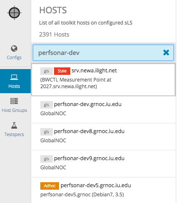
Task: Click the orange Adhoc badge
Action: click(x=49, y=186)
